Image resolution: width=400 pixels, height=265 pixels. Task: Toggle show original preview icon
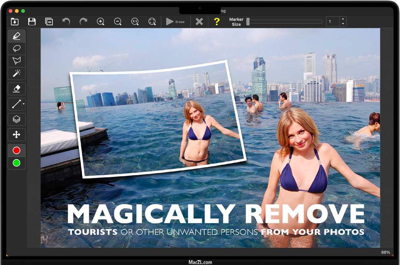click(49, 22)
